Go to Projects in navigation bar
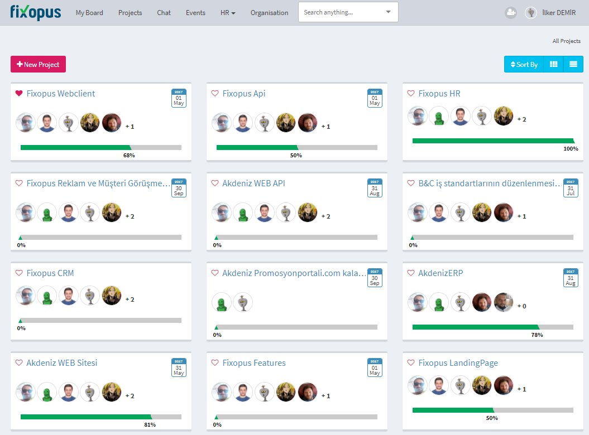This screenshot has height=435, width=589. pos(130,13)
